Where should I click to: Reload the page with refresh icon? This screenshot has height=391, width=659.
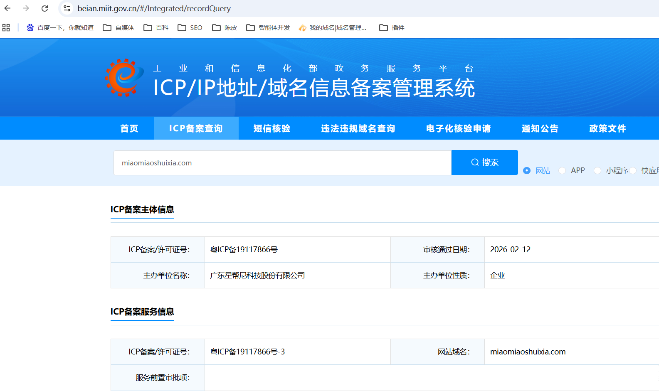coord(45,8)
